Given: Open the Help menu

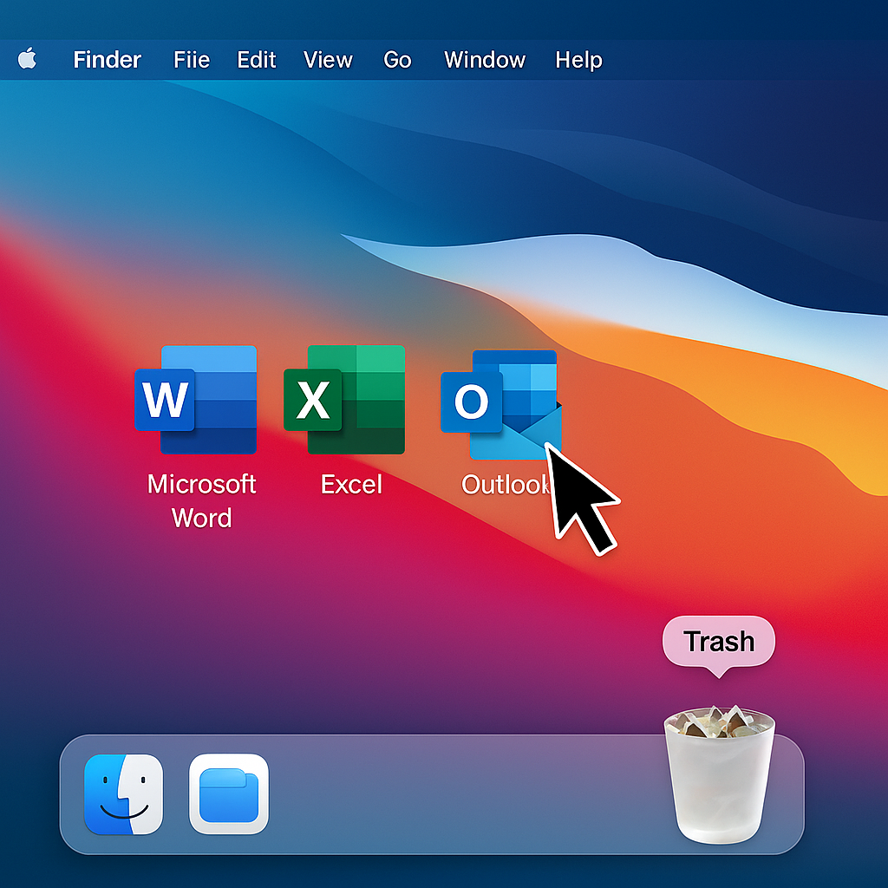Looking at the screenshot, I should click(578, 60).
